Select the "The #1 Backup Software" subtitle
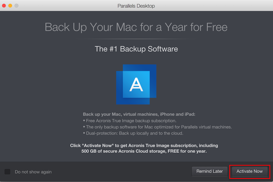The height and width of the screenshot is (182, 273). (136, 49)
